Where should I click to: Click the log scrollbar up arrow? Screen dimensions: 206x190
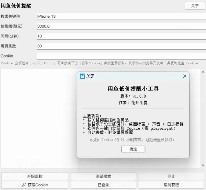pyautogui.click(x=203, y=72)
